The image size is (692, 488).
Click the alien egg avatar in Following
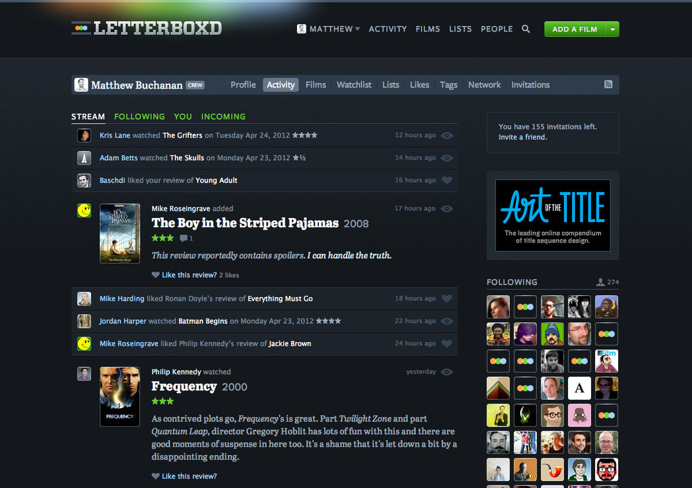[525, 415]
